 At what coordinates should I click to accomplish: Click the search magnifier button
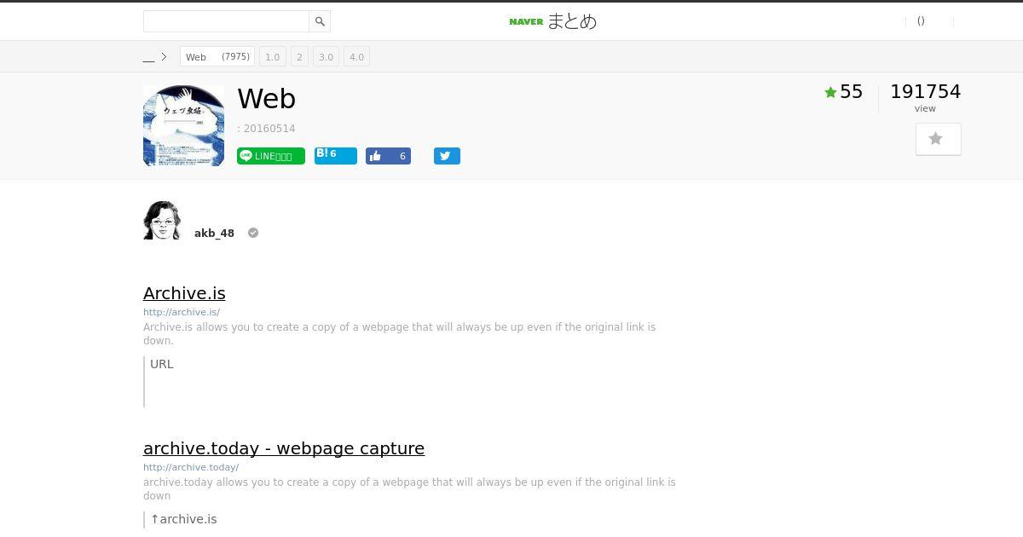click(320, 21)
